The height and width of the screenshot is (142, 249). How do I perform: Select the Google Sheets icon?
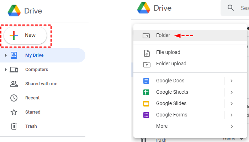pos(146,92)
